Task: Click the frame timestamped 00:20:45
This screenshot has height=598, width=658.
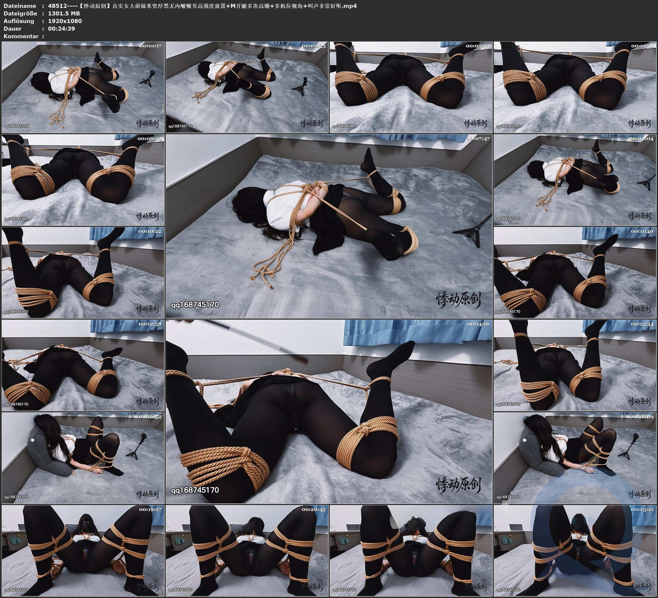Action: (247, 551)
